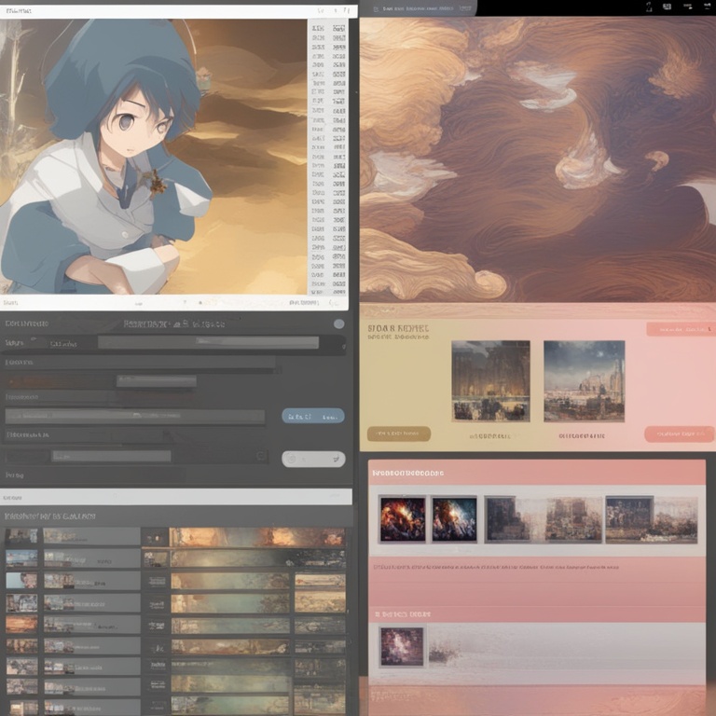
Task: Click the round gray dot in dark panel header
Action: click(x=338, y=324)
